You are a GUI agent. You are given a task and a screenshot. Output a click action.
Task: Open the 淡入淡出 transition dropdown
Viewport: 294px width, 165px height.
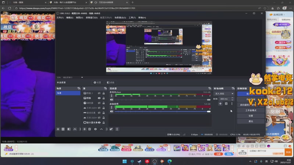click(x=224, y=93)
